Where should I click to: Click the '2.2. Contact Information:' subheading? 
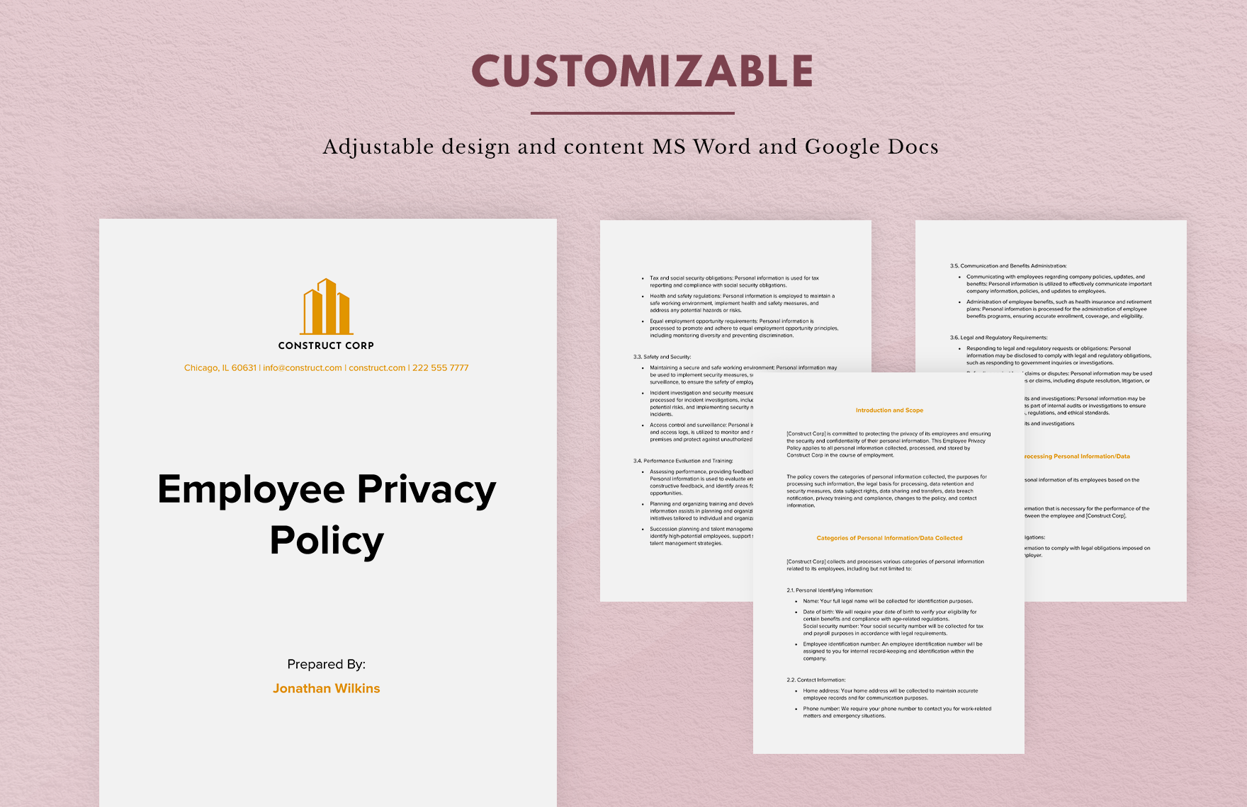tap(816, 680)
